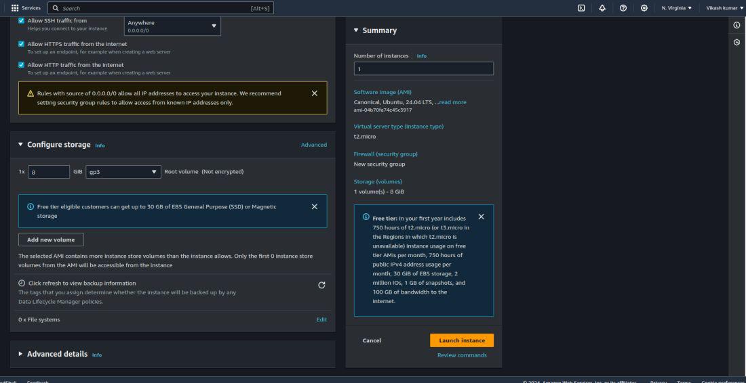
Task: Open the help question mark icon
Action: pos(623,8)
